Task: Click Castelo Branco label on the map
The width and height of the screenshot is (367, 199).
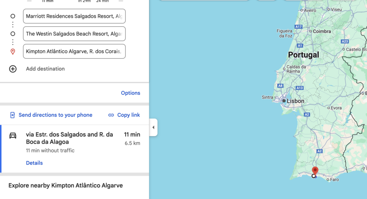Action: click(x=356, y=49)
